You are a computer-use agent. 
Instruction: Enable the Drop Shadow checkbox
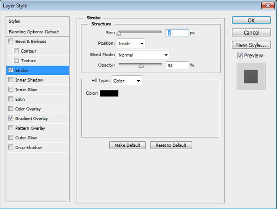(11, 148)
